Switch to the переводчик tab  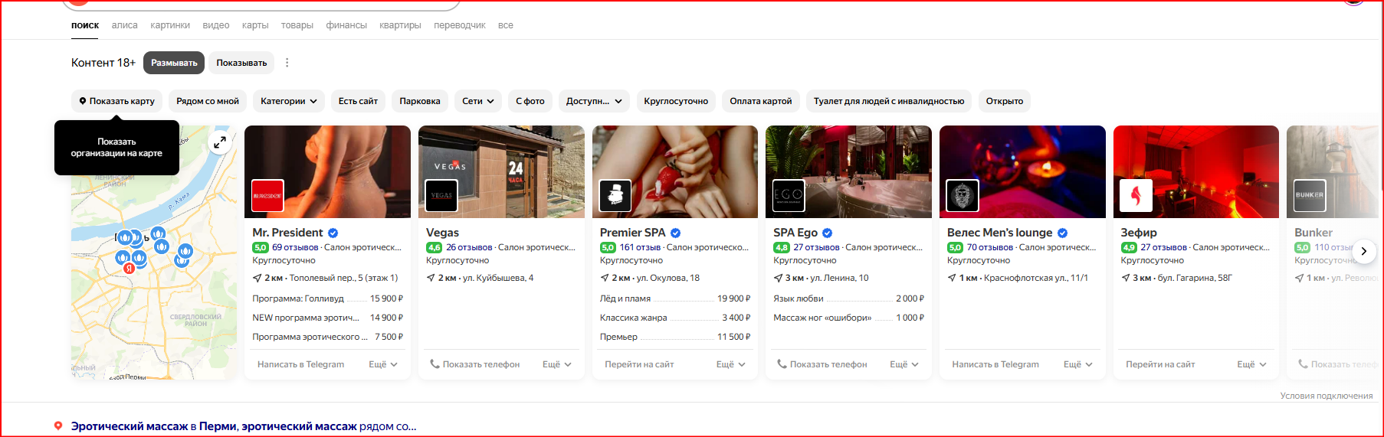460,25
